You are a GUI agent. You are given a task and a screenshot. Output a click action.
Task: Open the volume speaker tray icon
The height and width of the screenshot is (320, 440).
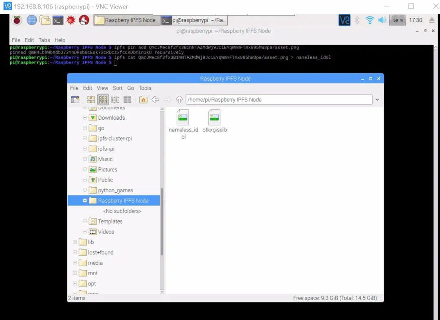pos(382,20)
